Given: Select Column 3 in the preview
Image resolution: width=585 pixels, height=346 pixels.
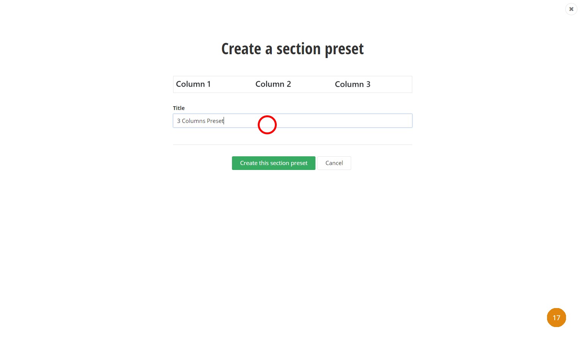Looking at the screenshot, I should click(352, 84).
